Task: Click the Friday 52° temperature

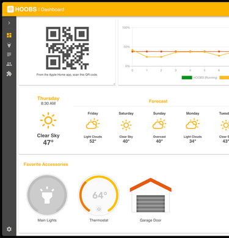Action: [93, 141]
